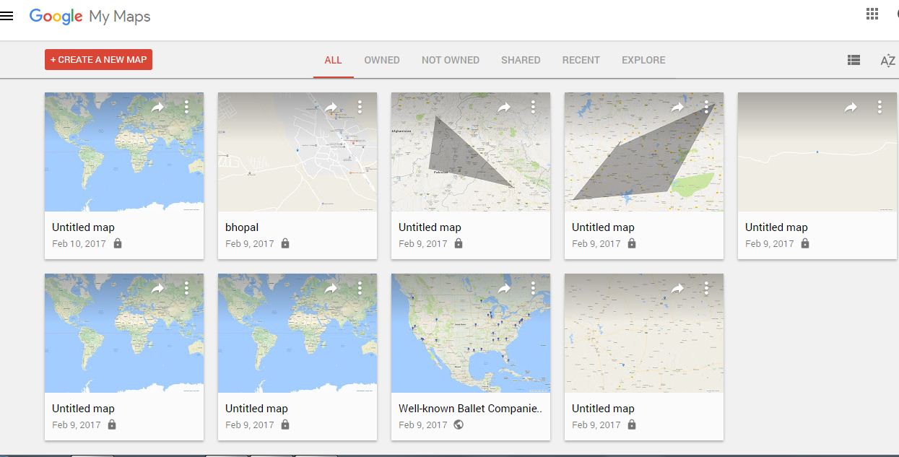Click the CREATE A NEW MAP button
The image size is (899, 457).
[98, 60]
